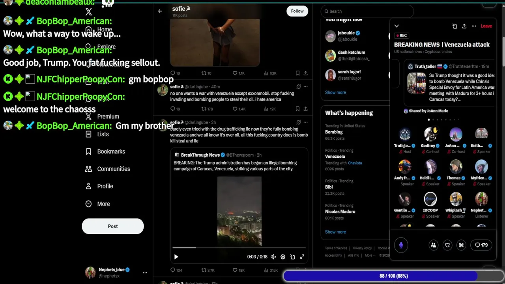Click the Chavista trending link

click(x=355, y=163)
